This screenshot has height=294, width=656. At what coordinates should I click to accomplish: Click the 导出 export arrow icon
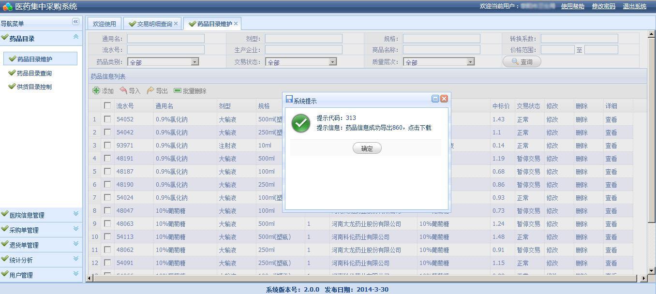pyautogui.click(x=150, y=90)
